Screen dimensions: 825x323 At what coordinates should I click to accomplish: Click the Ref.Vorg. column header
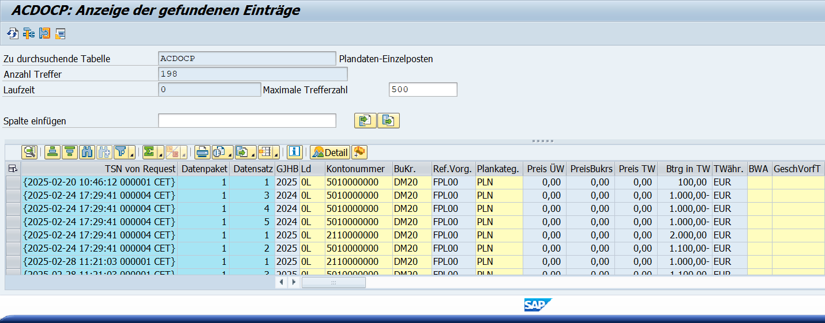pyautogui.click(x=453, y=169)
